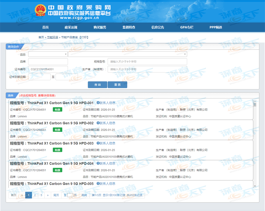The width and height of the screenshot is (265, 211).
Task: Select page 1 in pagination
Action: pyautogui.click(x=29, y=195)
